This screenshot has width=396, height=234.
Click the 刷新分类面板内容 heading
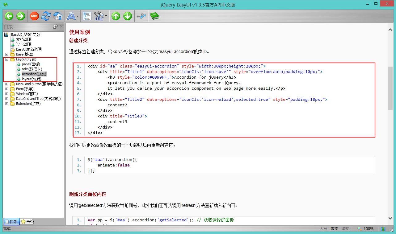tap(87, 194)
